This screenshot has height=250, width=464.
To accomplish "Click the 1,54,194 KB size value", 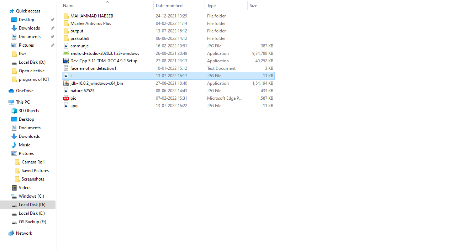I will click(263, 83).
